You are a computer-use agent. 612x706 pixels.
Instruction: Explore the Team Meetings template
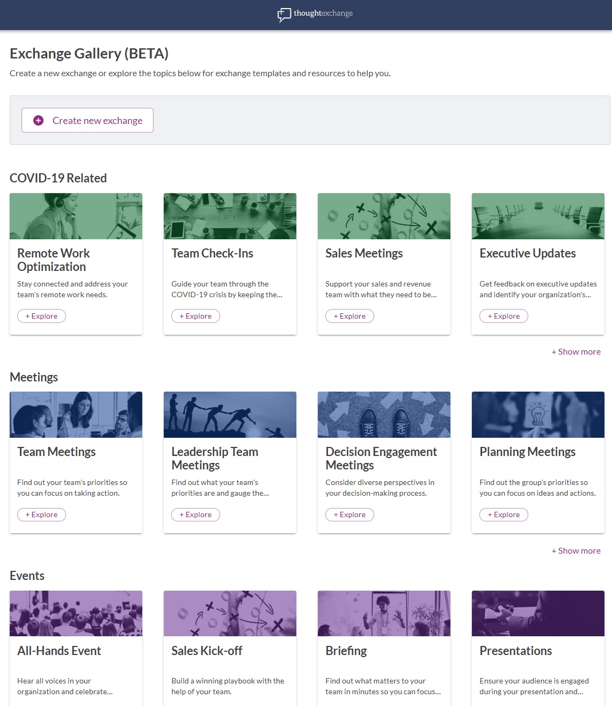41,514
